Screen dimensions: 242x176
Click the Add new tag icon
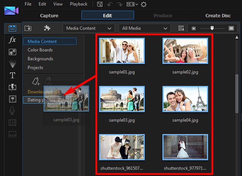coord(36,81)
